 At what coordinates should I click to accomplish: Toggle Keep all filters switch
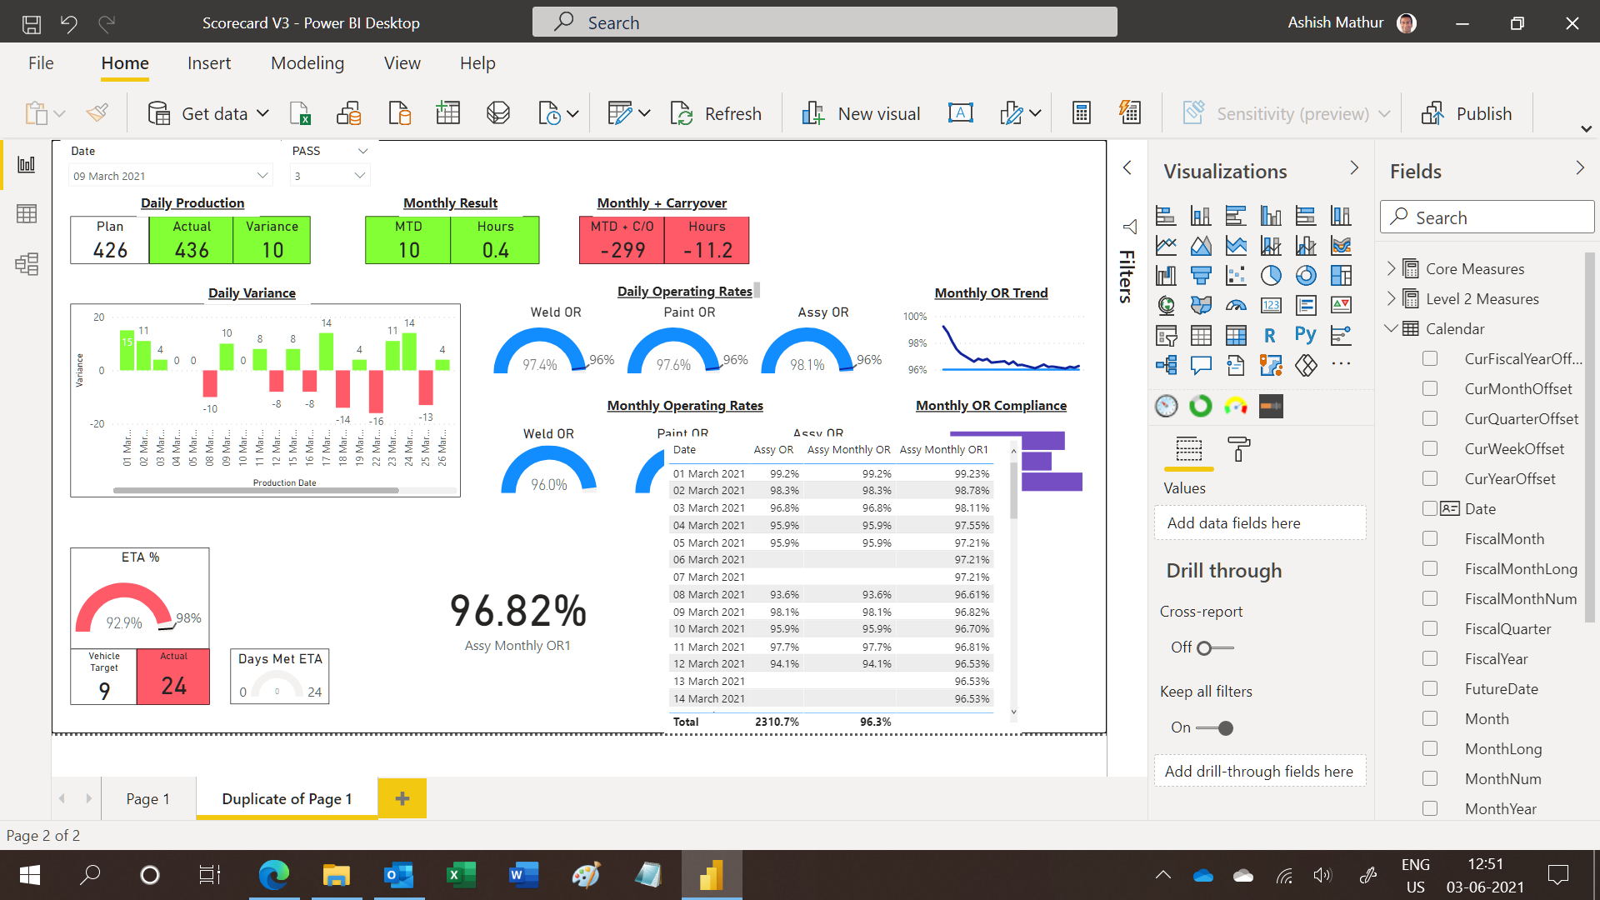pos(1215,727)
